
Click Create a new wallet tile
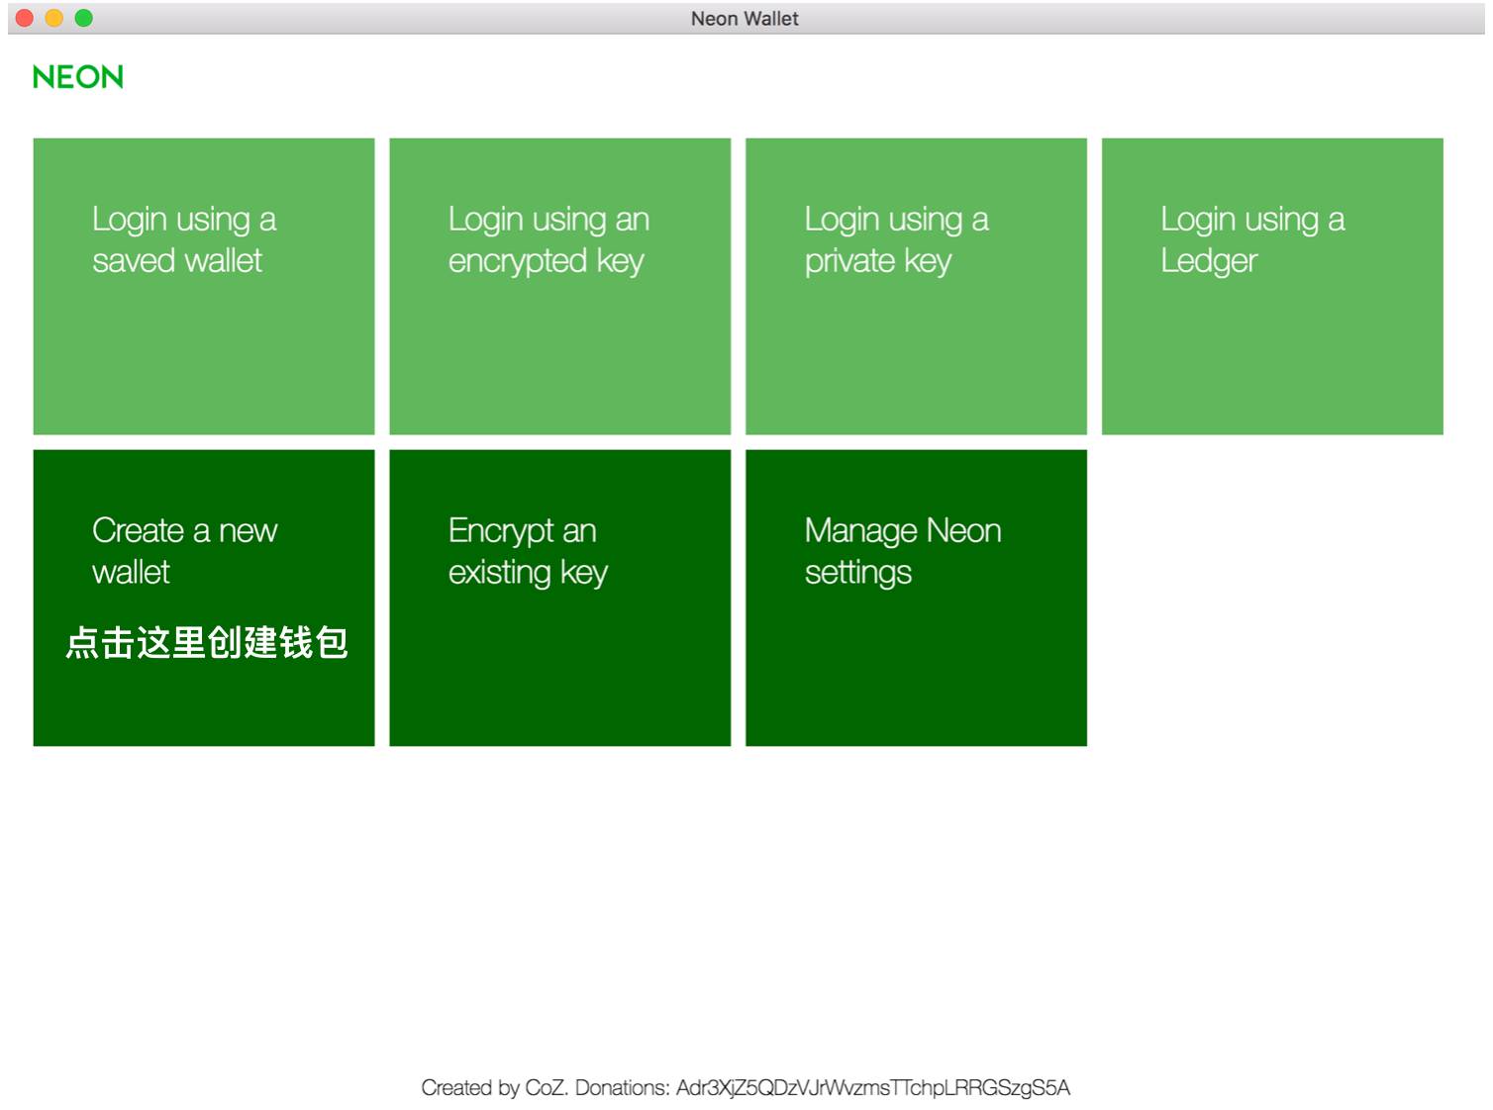(x=204, y=598)
